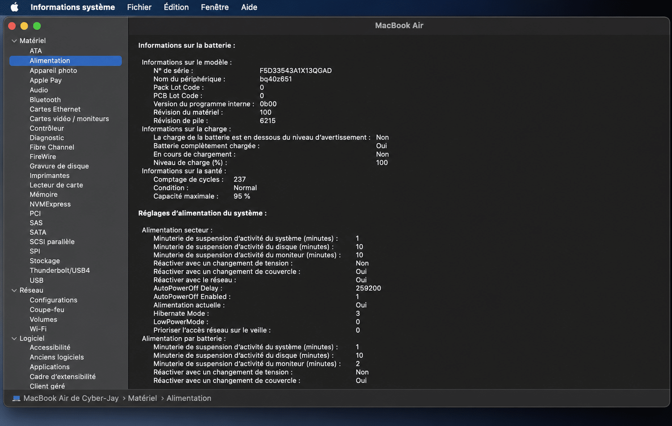Click the firmware version value 0b00
This screenshot has height=426, width=672.
coord(268,104)
